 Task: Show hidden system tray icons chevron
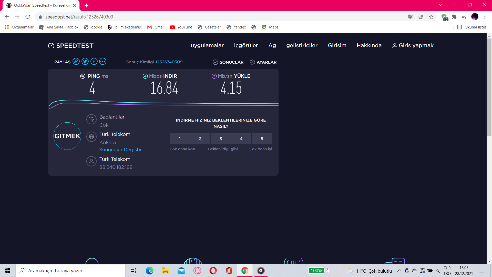399,271
